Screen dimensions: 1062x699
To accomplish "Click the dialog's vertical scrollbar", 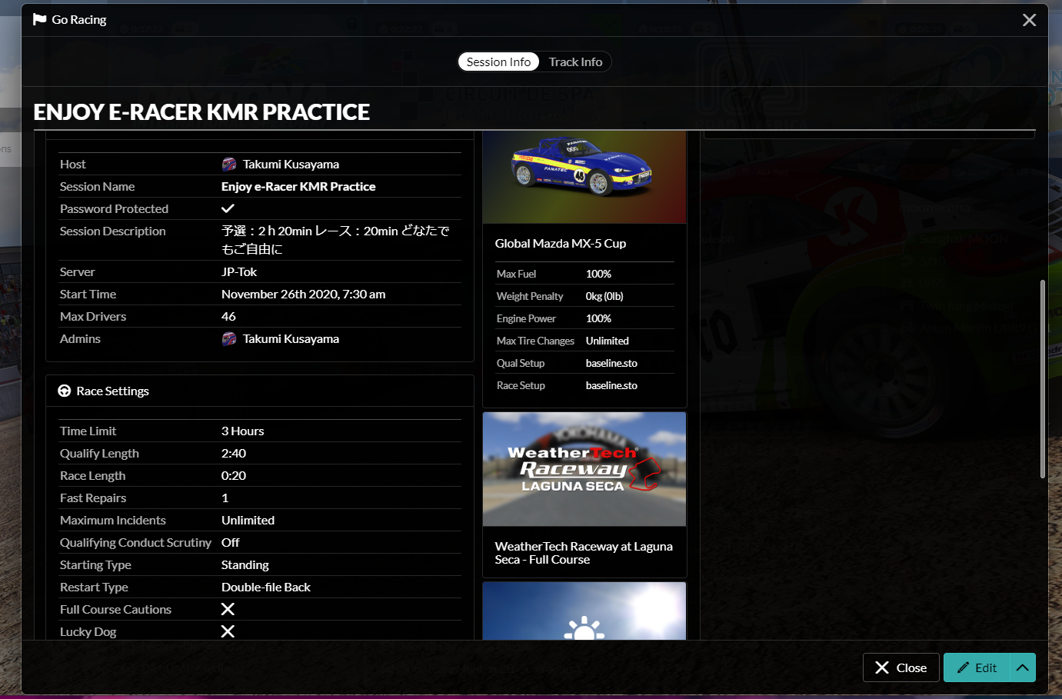I will 1043,378.
